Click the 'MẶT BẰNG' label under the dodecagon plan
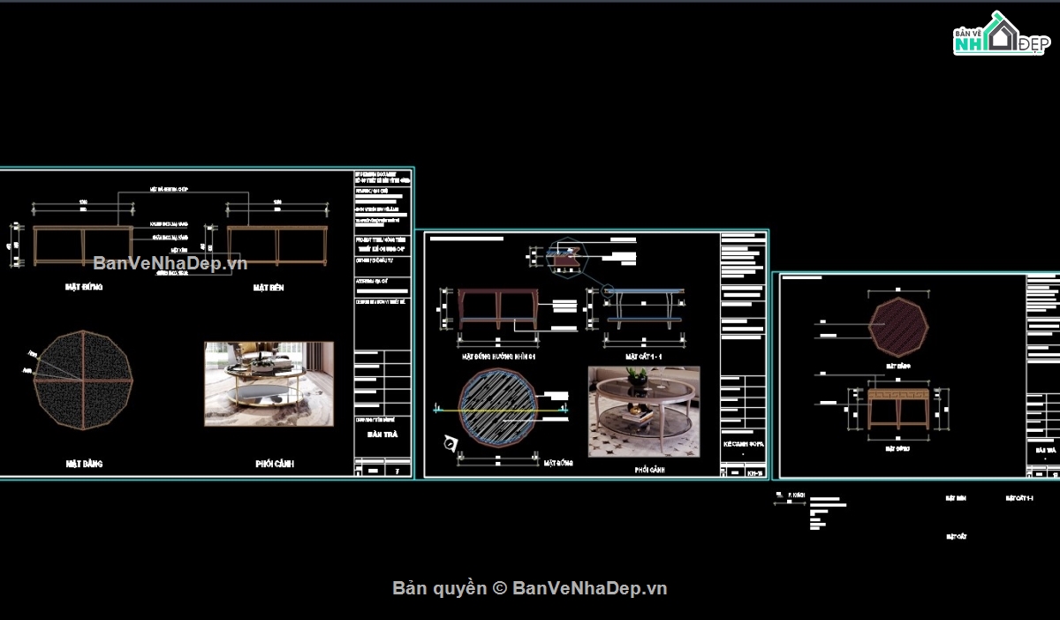1060x620 pixels. [83, 463]
